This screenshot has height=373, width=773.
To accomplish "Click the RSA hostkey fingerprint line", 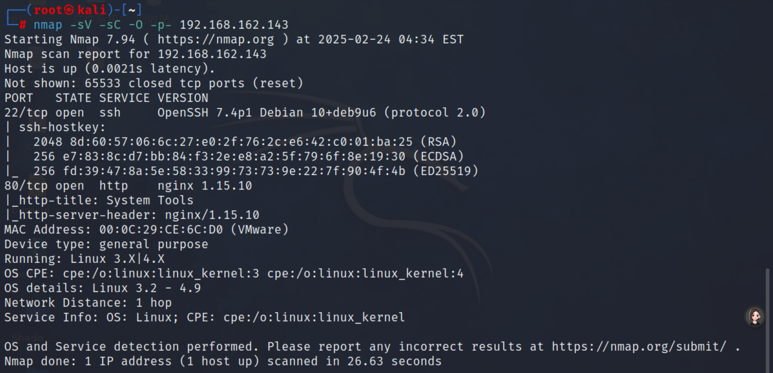I will point(245,142).
